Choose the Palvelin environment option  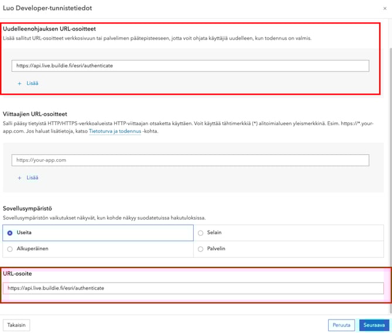[x=201, y=249]
